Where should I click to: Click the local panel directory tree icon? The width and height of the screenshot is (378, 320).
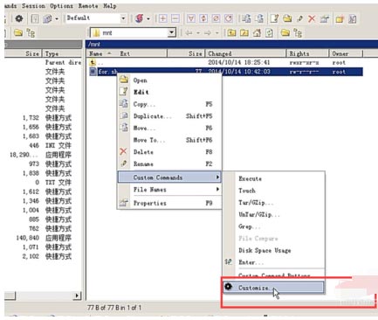point(31,32)
